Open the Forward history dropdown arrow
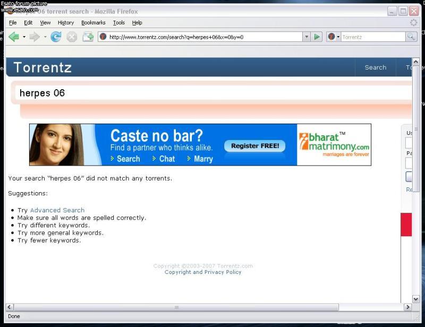This screenshot has height=327, width=425. pyautogui.click(x=45, y=37)
